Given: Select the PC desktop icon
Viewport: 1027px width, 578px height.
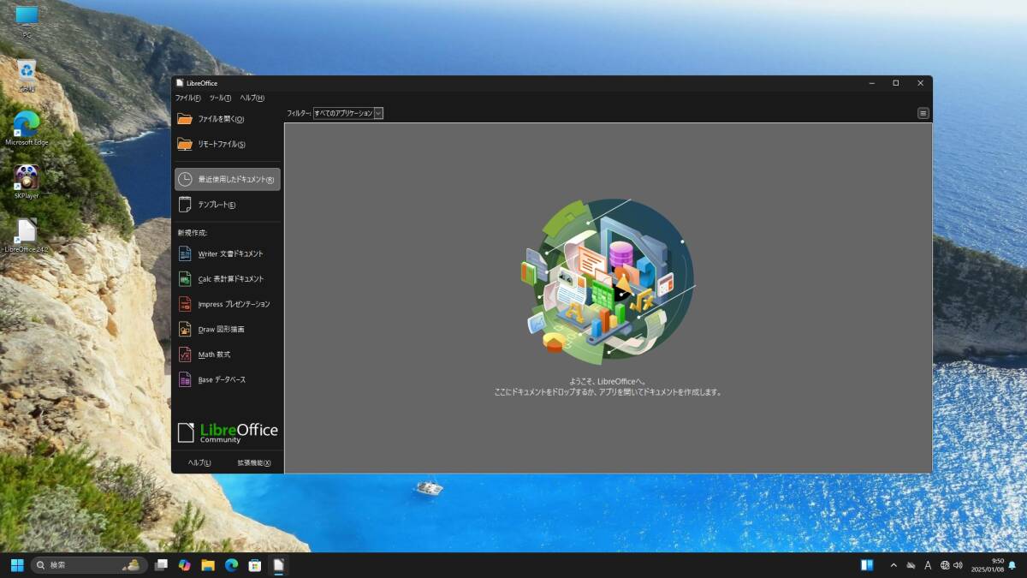Looking at the screenshot, I should [27, 21].
